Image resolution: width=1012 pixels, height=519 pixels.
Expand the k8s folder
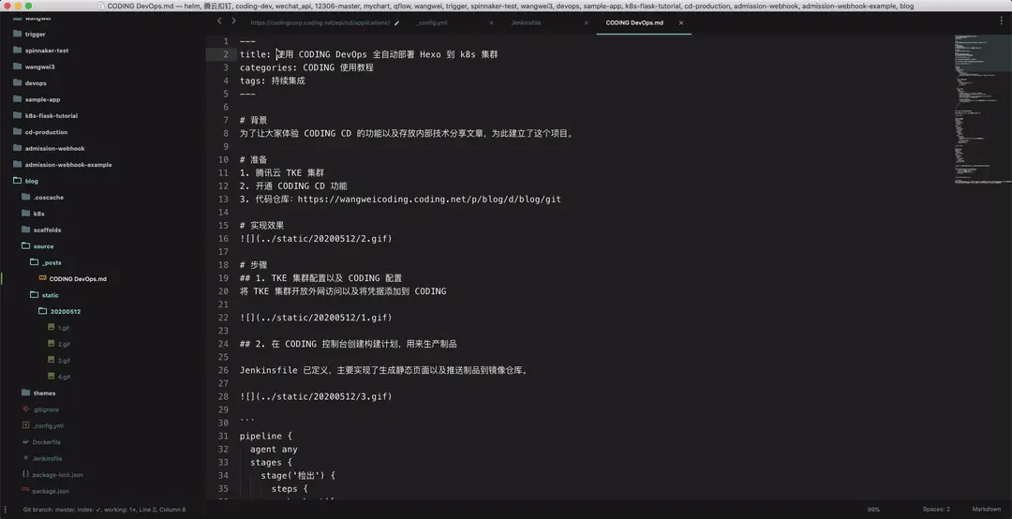[26, 213]
